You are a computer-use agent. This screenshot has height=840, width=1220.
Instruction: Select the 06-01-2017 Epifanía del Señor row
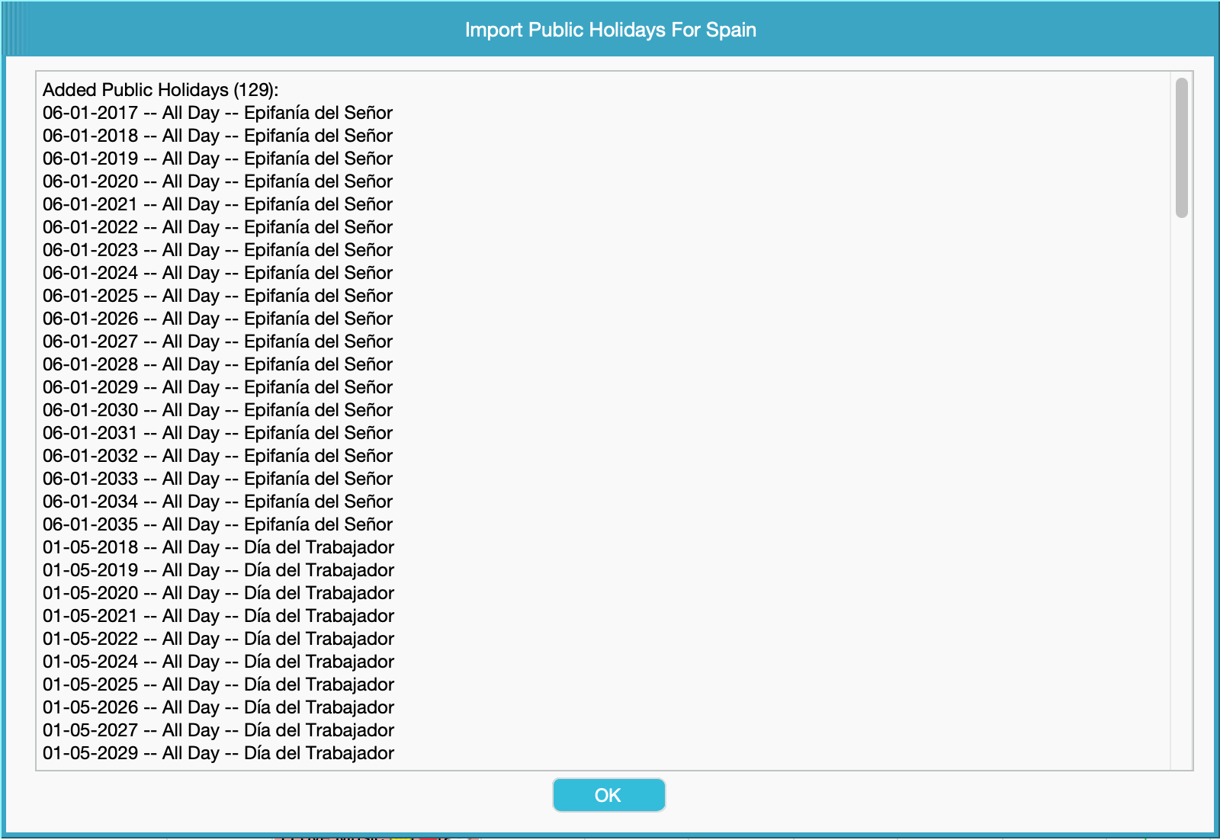[217, 113]
